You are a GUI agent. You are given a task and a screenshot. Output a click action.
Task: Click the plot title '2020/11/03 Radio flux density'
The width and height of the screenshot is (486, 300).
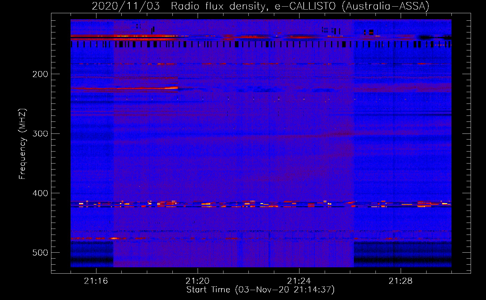tap(260, 6)
